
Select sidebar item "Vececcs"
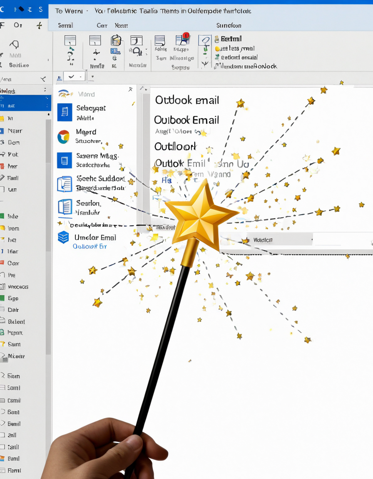[18, 286]
